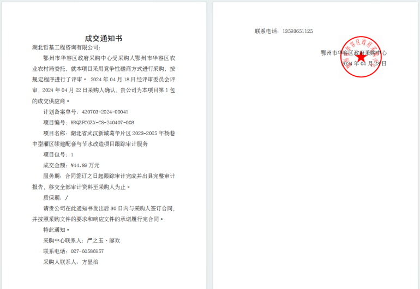Click the red official seal stamp
This screenshot has width=420, height=289.
click(x=361, y=57)
